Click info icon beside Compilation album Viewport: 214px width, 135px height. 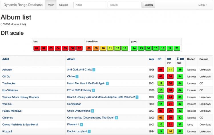click(82, 104)
